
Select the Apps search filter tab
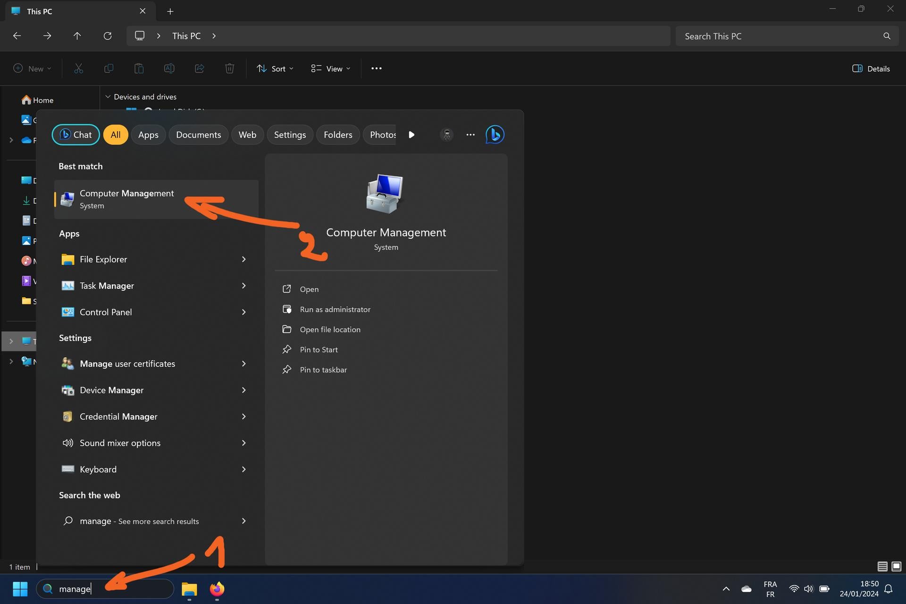[x=148, y=134]
